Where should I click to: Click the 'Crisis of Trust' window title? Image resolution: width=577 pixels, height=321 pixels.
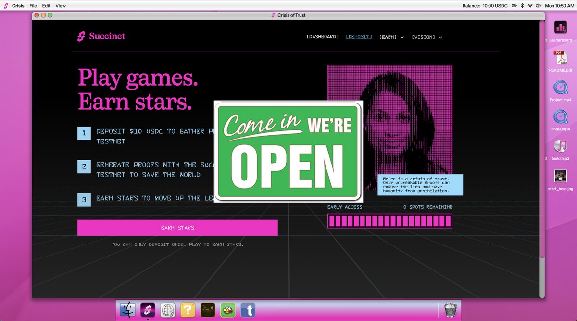(x=291, y=15)
